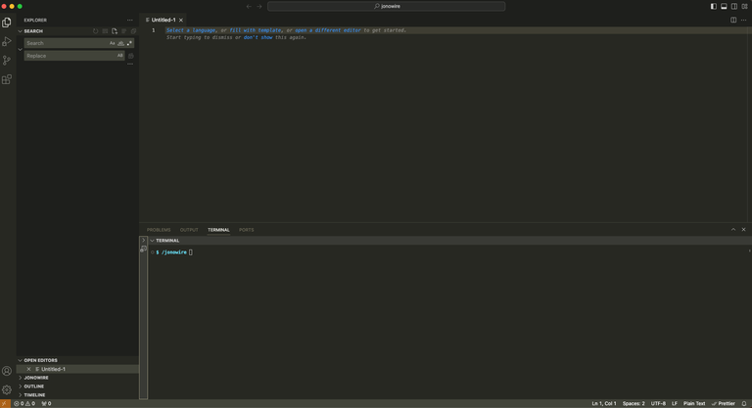Open the Manage gear icon

(x=7, y=389)
